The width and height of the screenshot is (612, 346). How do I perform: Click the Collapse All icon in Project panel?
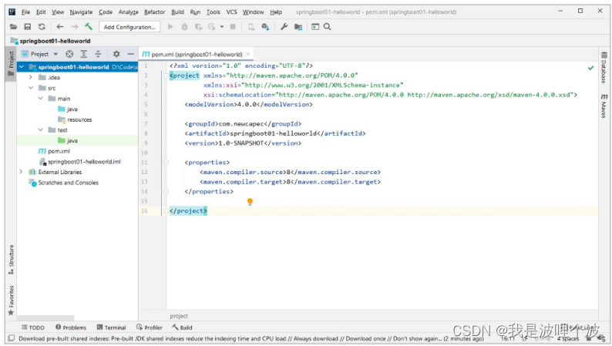[x=98, y=54]
